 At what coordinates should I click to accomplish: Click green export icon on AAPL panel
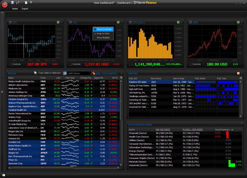point(238,22)
